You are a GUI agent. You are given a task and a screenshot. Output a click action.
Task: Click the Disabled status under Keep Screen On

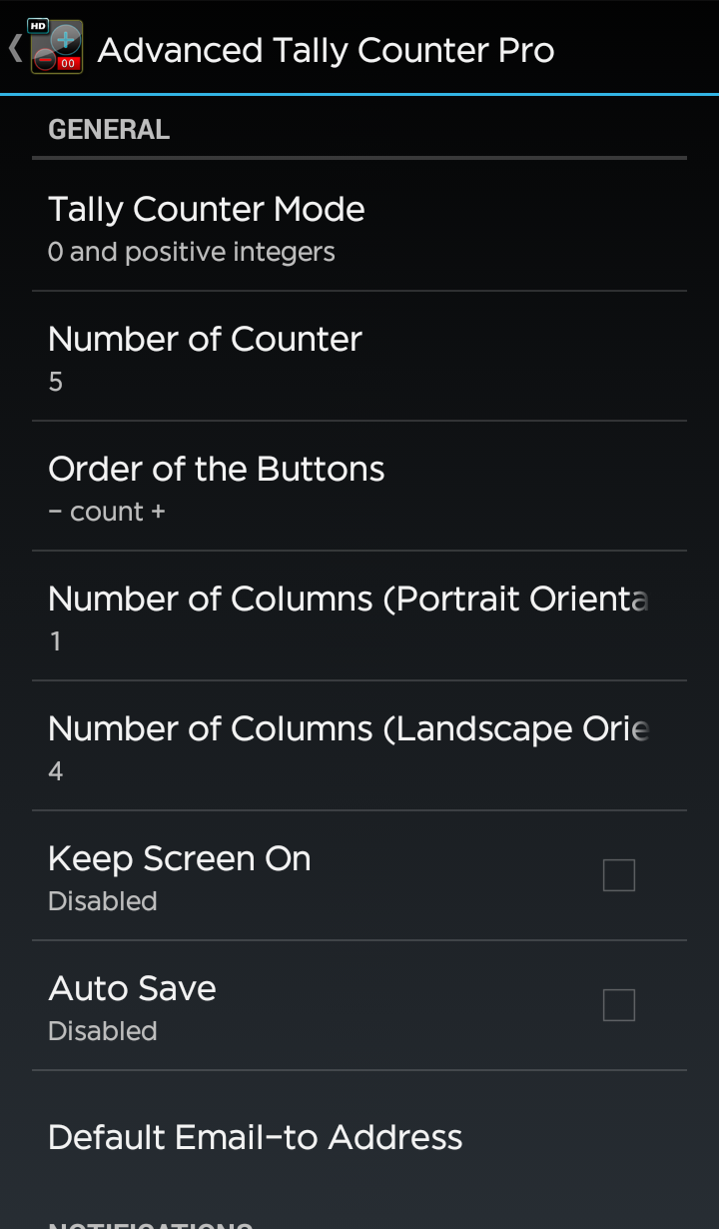pos(103,901)
